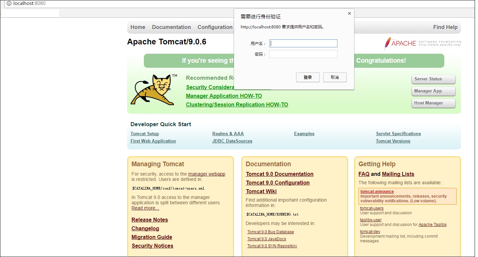
Task: Open the Tomcat Wiki link
Action: click(261, 192)
